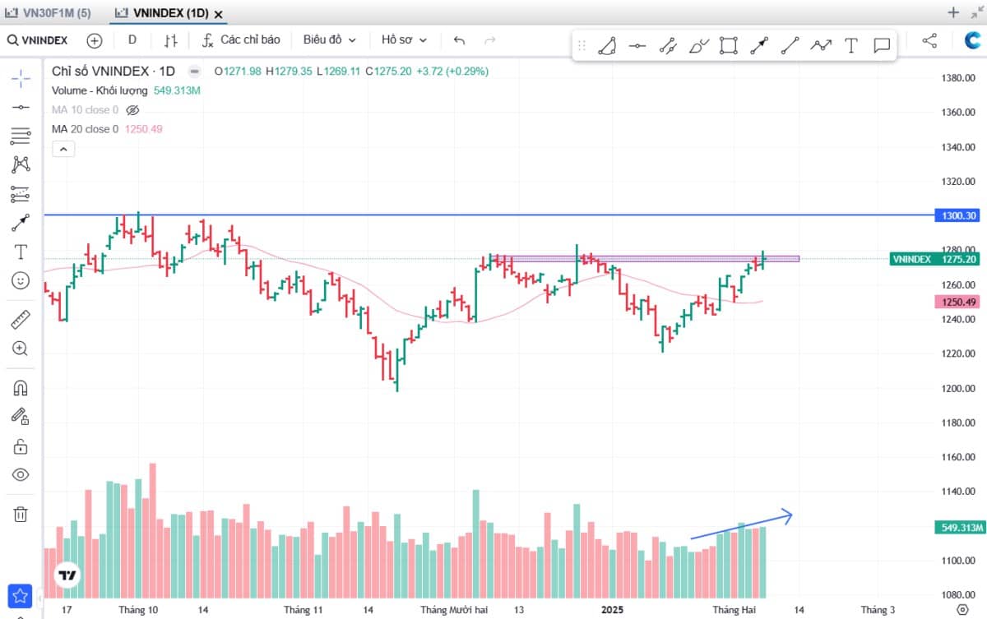Toggle stay in drawing mode pencil-lock

(21, 417)
